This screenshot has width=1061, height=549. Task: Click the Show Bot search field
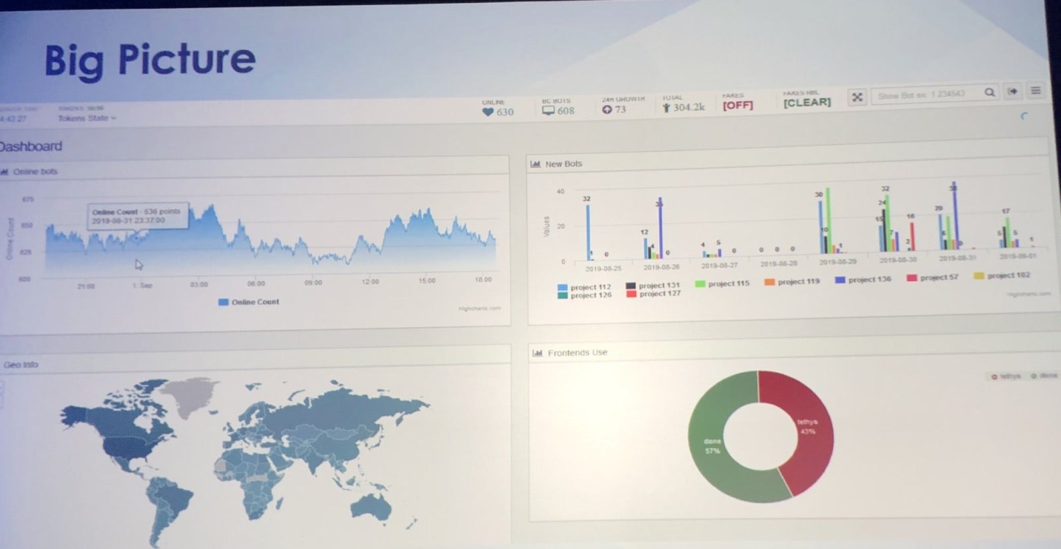pos(925,95)
